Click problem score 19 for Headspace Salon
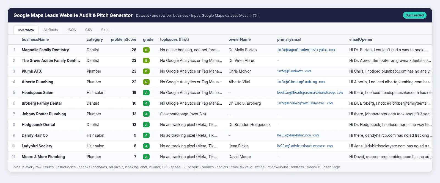The height and width of the screenshot is (183, 440). (x=134, y=93)
